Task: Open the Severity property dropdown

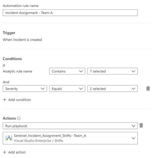Action: (25, 89)
